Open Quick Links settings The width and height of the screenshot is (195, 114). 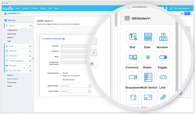(12, 34)
